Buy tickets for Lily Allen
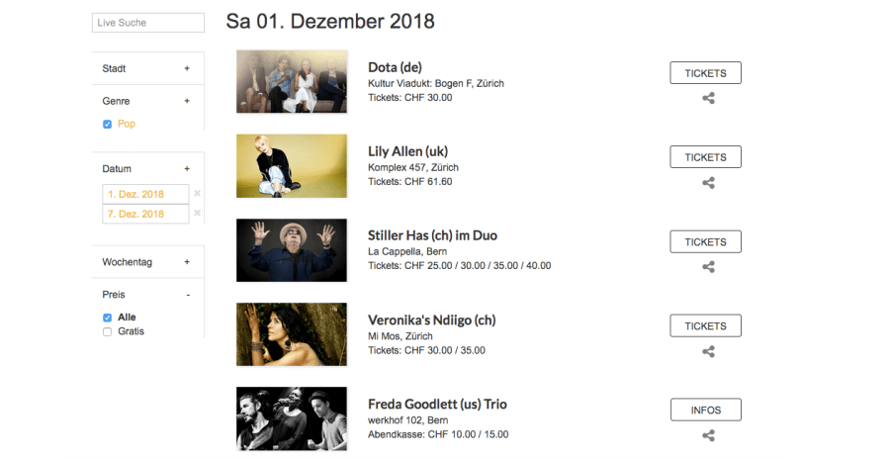The width and height of the screenshot is (889, 459). point(705,157)
